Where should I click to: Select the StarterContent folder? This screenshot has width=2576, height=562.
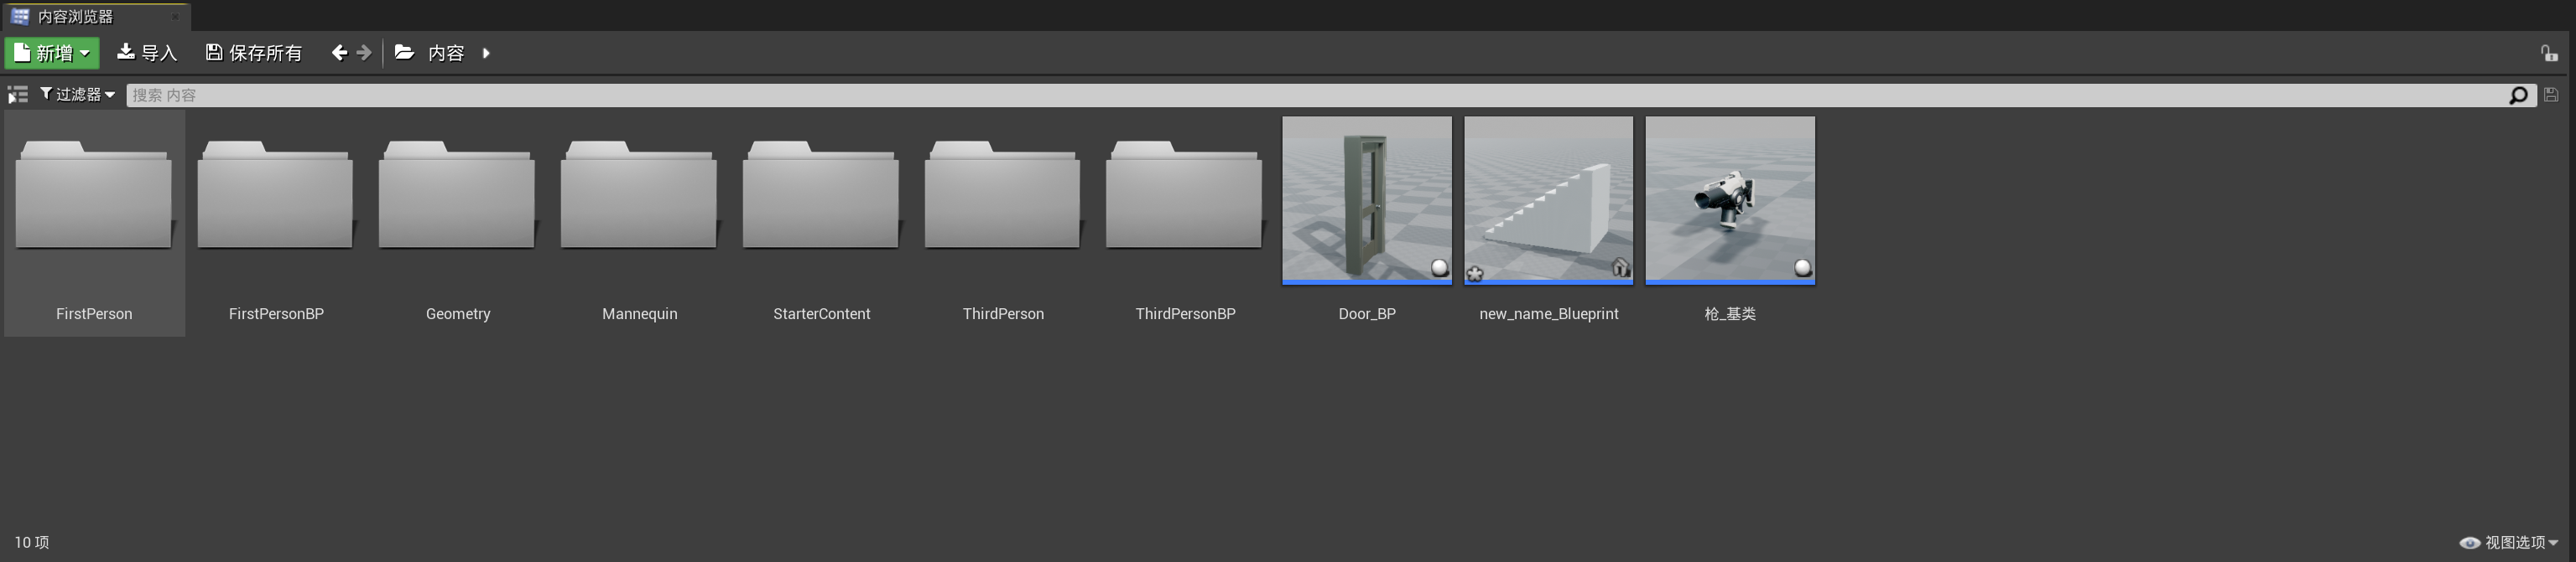(x=822, y=224)
